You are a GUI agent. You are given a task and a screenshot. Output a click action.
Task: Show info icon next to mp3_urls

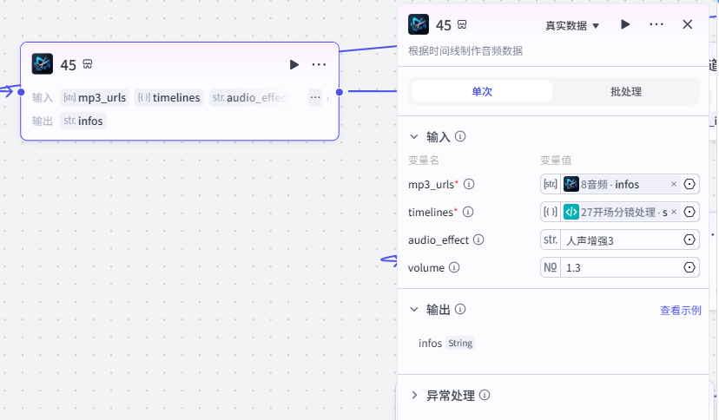[469, 184]
